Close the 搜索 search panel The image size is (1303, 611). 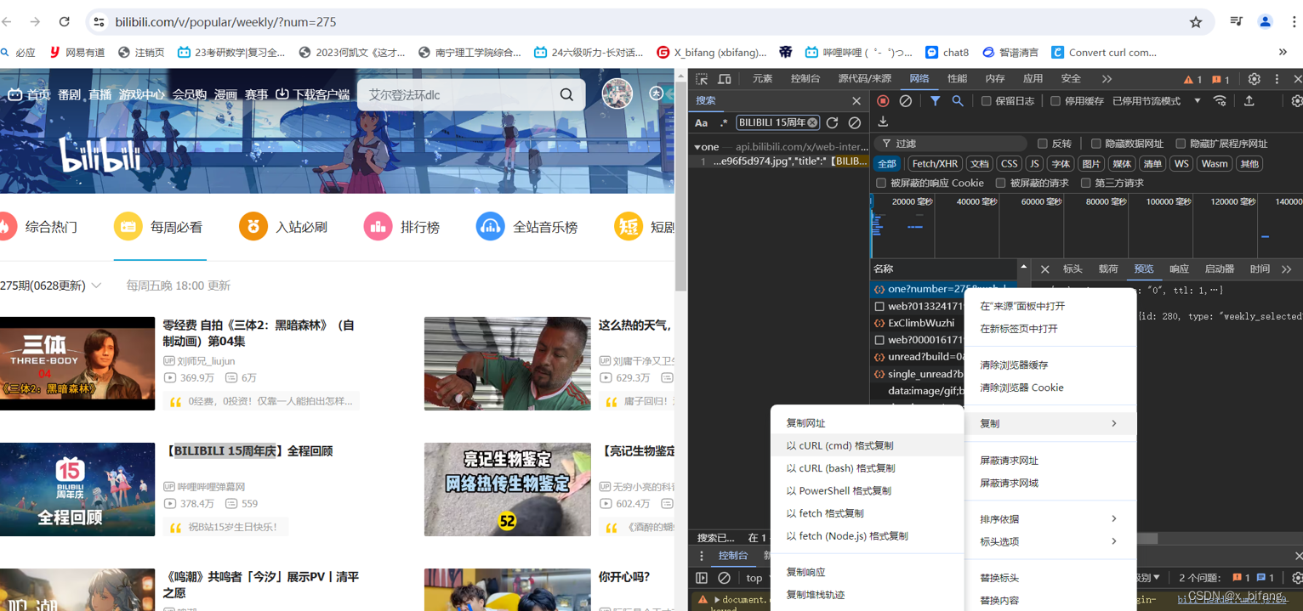856,101
